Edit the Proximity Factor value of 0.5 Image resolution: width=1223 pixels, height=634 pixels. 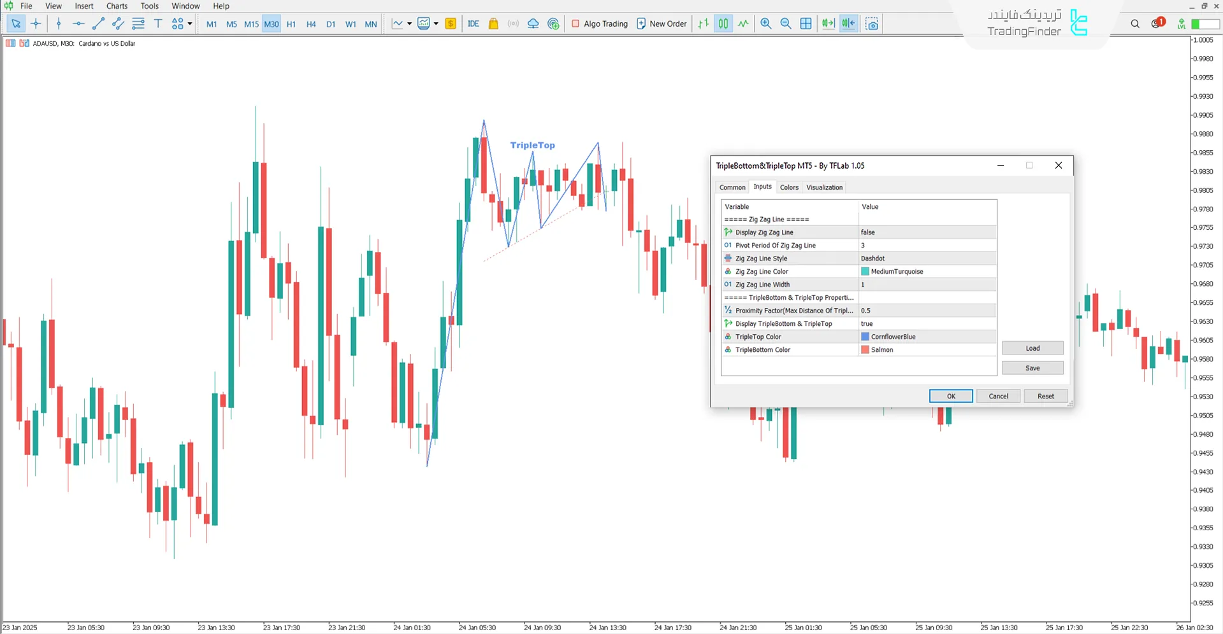pyautogui.click(x=927, y=310)
